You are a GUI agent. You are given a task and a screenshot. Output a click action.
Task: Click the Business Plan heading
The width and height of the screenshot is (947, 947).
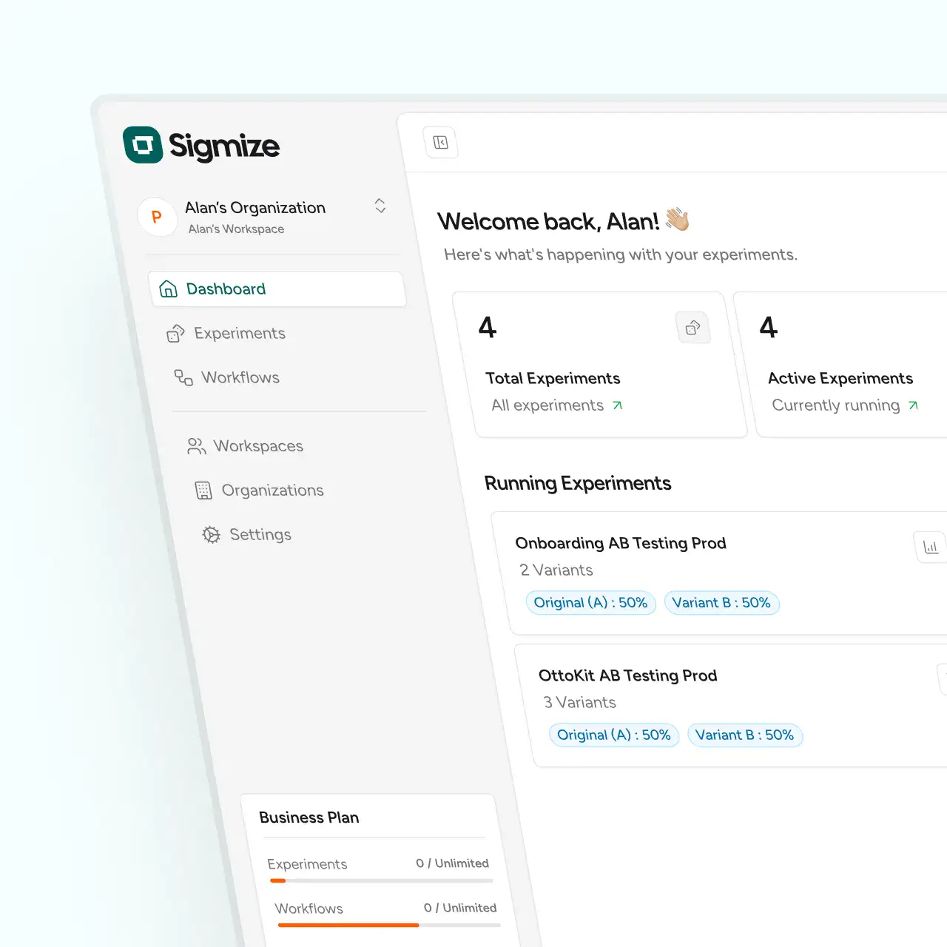(x=309, y=818)
